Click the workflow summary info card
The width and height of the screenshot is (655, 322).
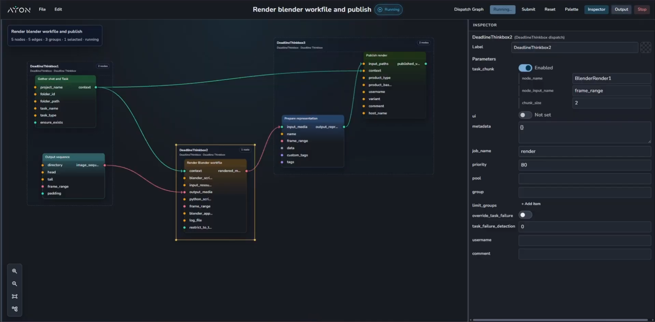click(55, 35)
